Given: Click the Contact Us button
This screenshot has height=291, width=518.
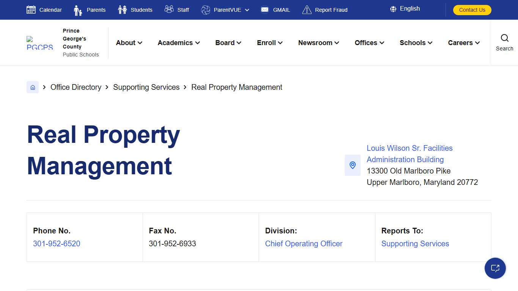Looking at the screenshot, I should pyautogui.click(x=472, y=10).
